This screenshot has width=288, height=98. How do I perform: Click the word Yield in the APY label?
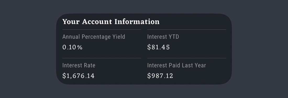coord(119,37)
